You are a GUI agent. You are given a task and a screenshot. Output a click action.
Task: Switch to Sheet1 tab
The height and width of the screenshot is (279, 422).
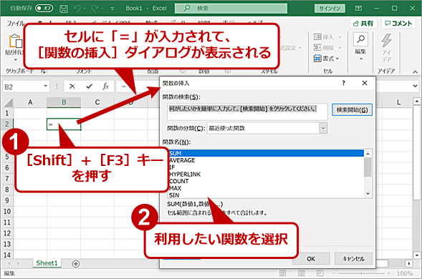(47, 263)
